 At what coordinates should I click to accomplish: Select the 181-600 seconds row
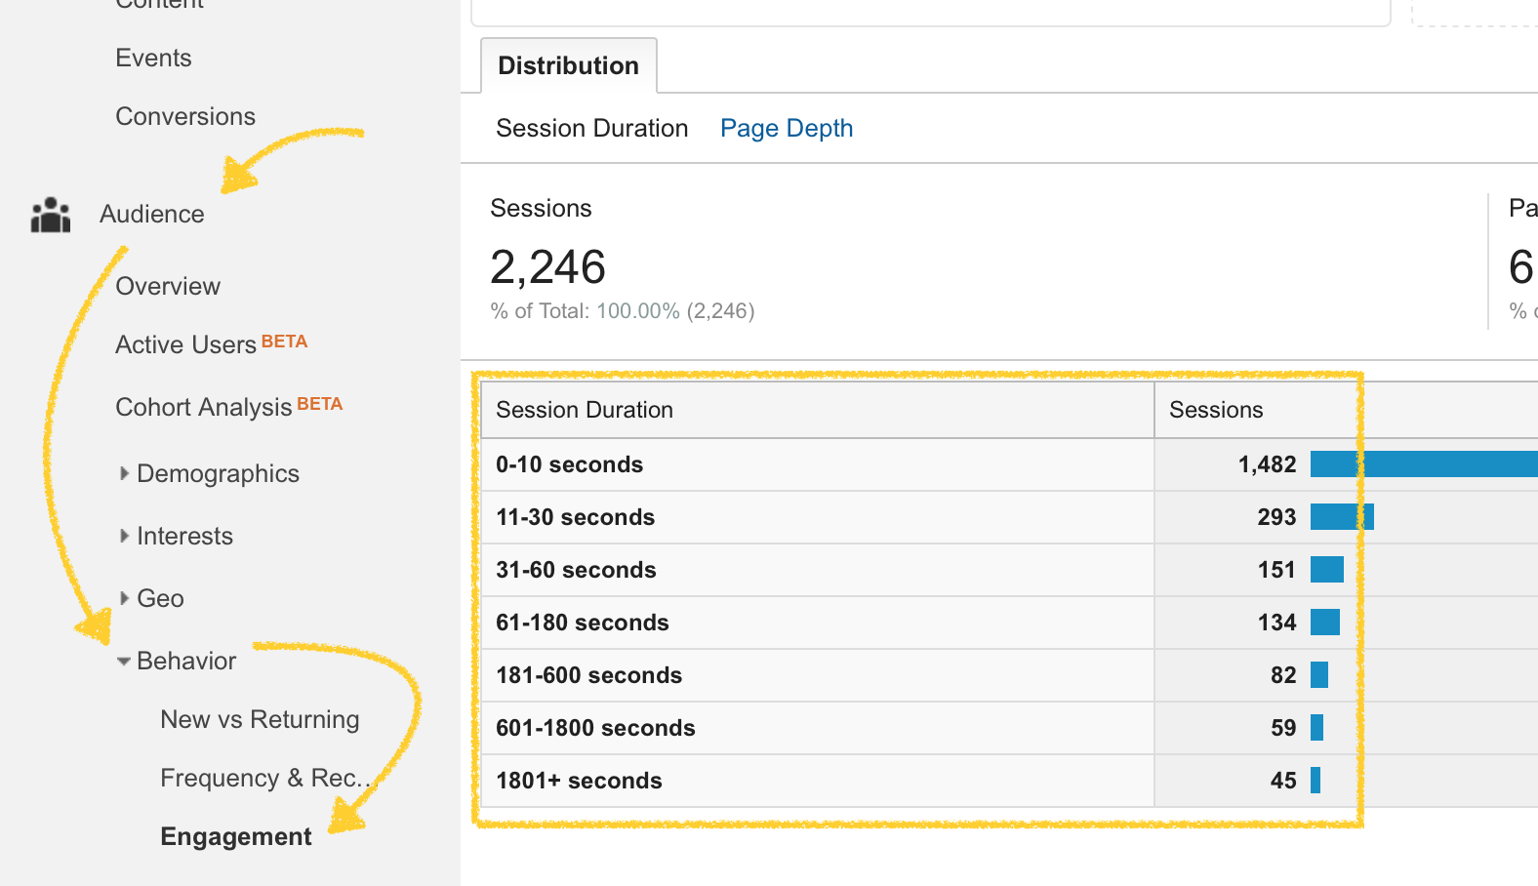1009,675
